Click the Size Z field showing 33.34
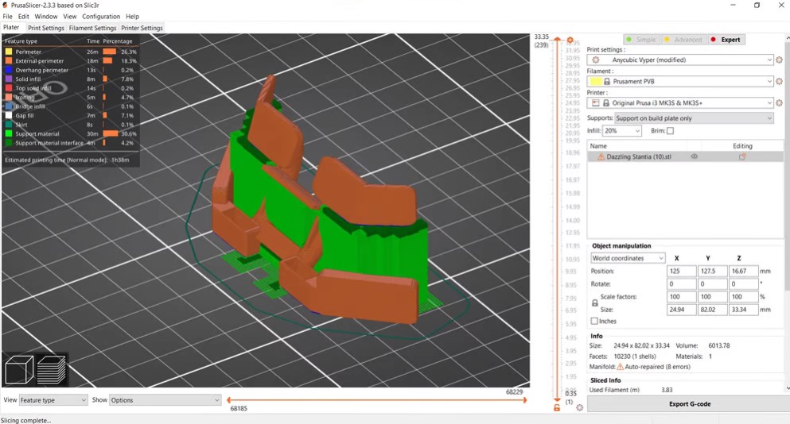The width and height of the screenshot is (790, 424). click(x=744, y=310)
